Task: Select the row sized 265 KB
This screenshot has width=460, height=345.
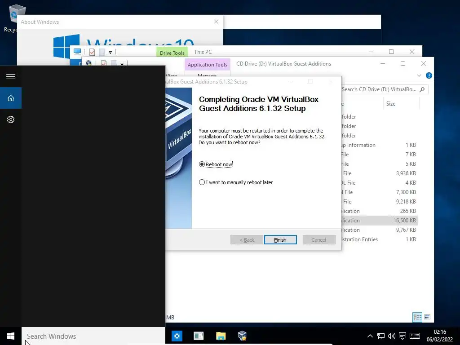Action: point(379,211)
